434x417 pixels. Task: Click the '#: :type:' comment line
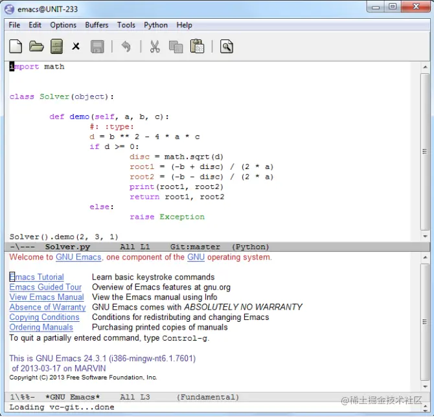pos(111,127)
